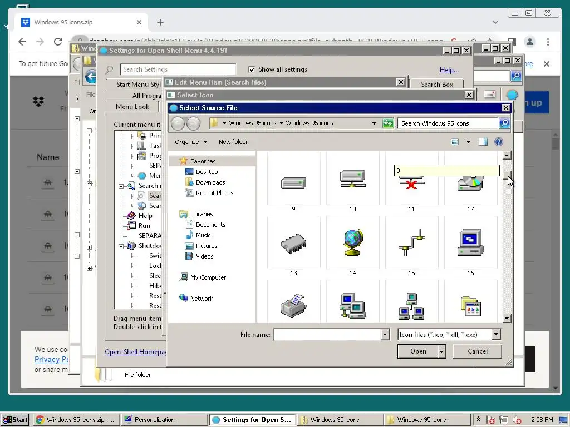The image size is (570, 427).
Task: Select Run item in menu tree
Action: pyautogui.click(x=144, y=226)
